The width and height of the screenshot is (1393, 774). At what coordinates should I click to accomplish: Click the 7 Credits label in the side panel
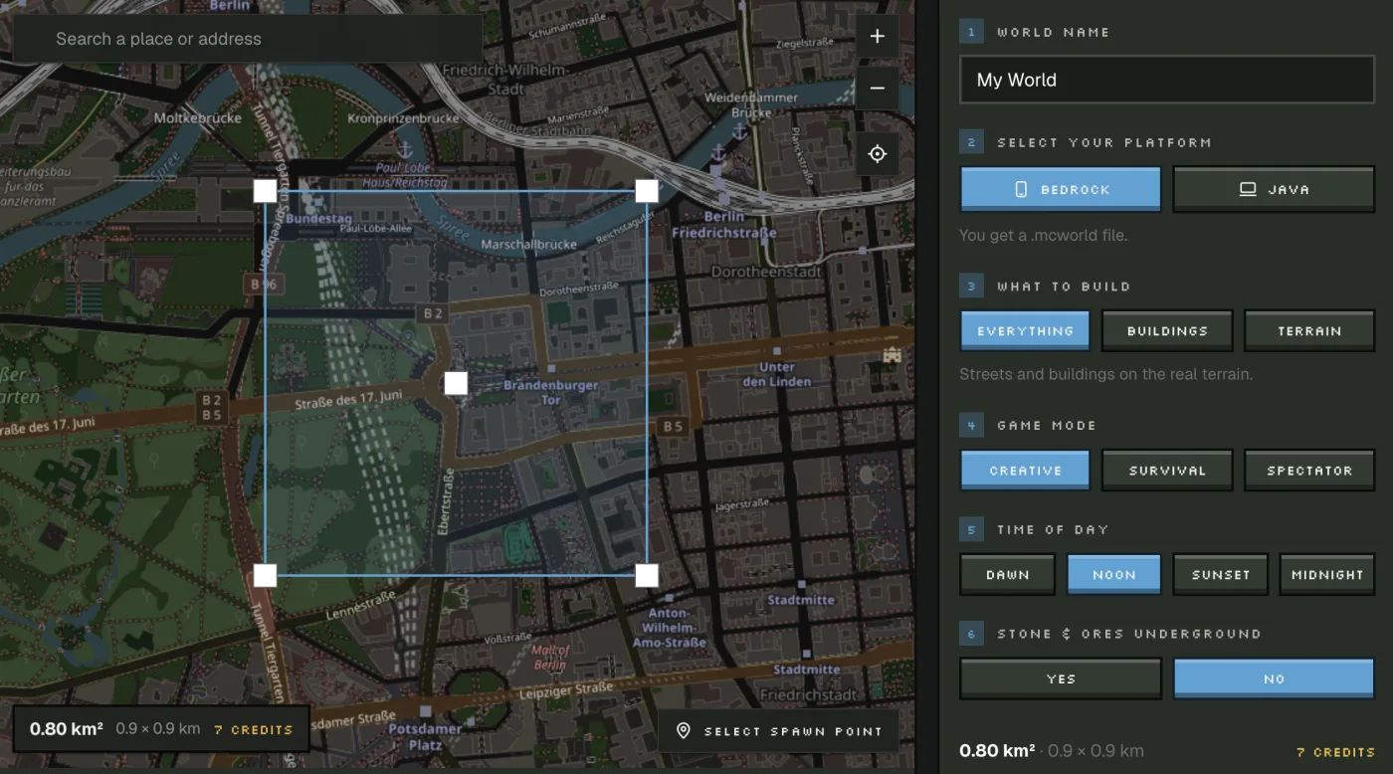pos(1336,752)
